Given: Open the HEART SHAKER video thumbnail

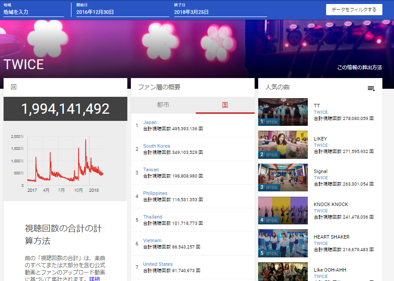Looking at the screenshot, I should 283,244.
